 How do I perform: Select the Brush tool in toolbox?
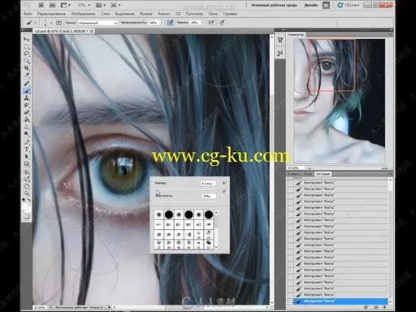(x=27, y=91)
